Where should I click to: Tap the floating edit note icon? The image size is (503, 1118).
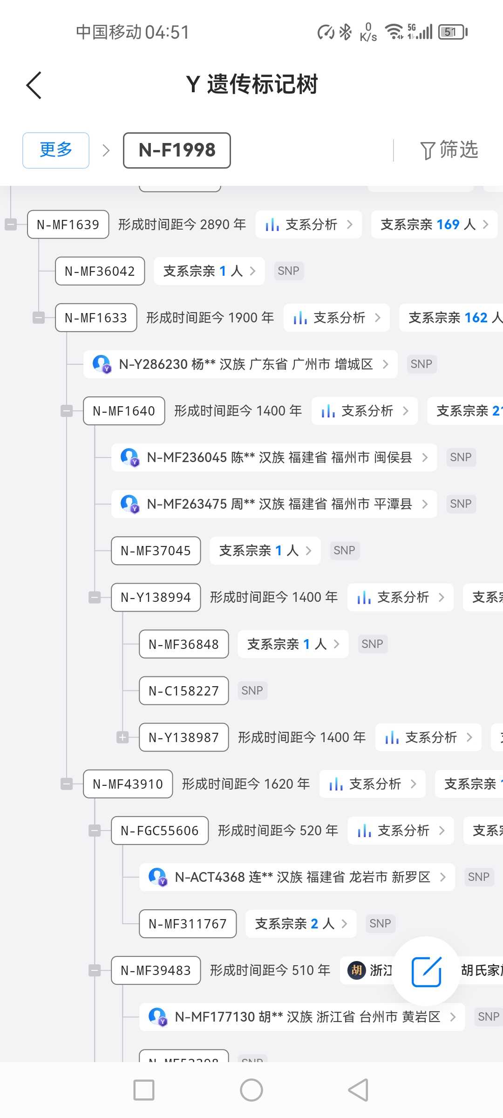coord(426,972)
